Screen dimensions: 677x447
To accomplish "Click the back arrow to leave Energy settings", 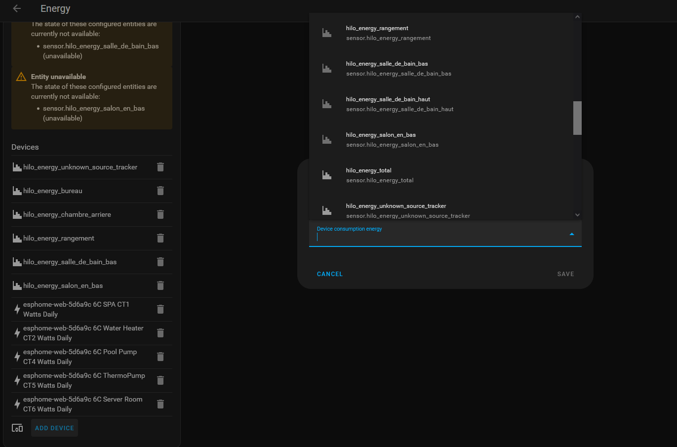I will tap(16, 8).
